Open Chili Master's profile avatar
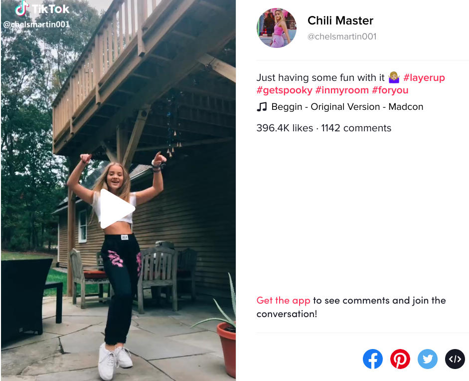 coord(277,28)
